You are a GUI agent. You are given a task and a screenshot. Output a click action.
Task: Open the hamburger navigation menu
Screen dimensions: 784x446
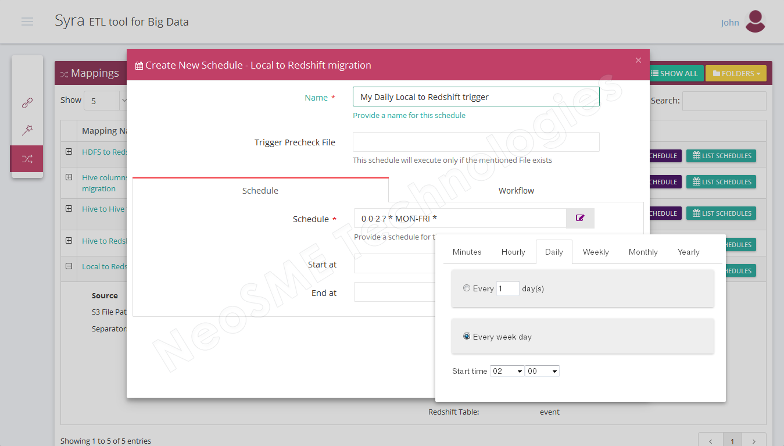[27, 22]
